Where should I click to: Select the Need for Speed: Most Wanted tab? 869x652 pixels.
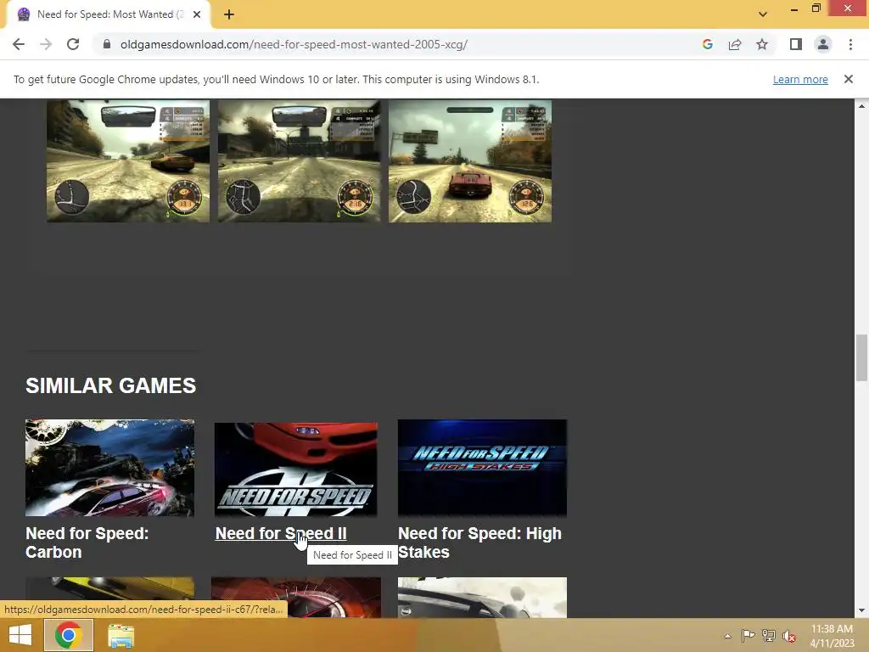click(x=105, y=14)
